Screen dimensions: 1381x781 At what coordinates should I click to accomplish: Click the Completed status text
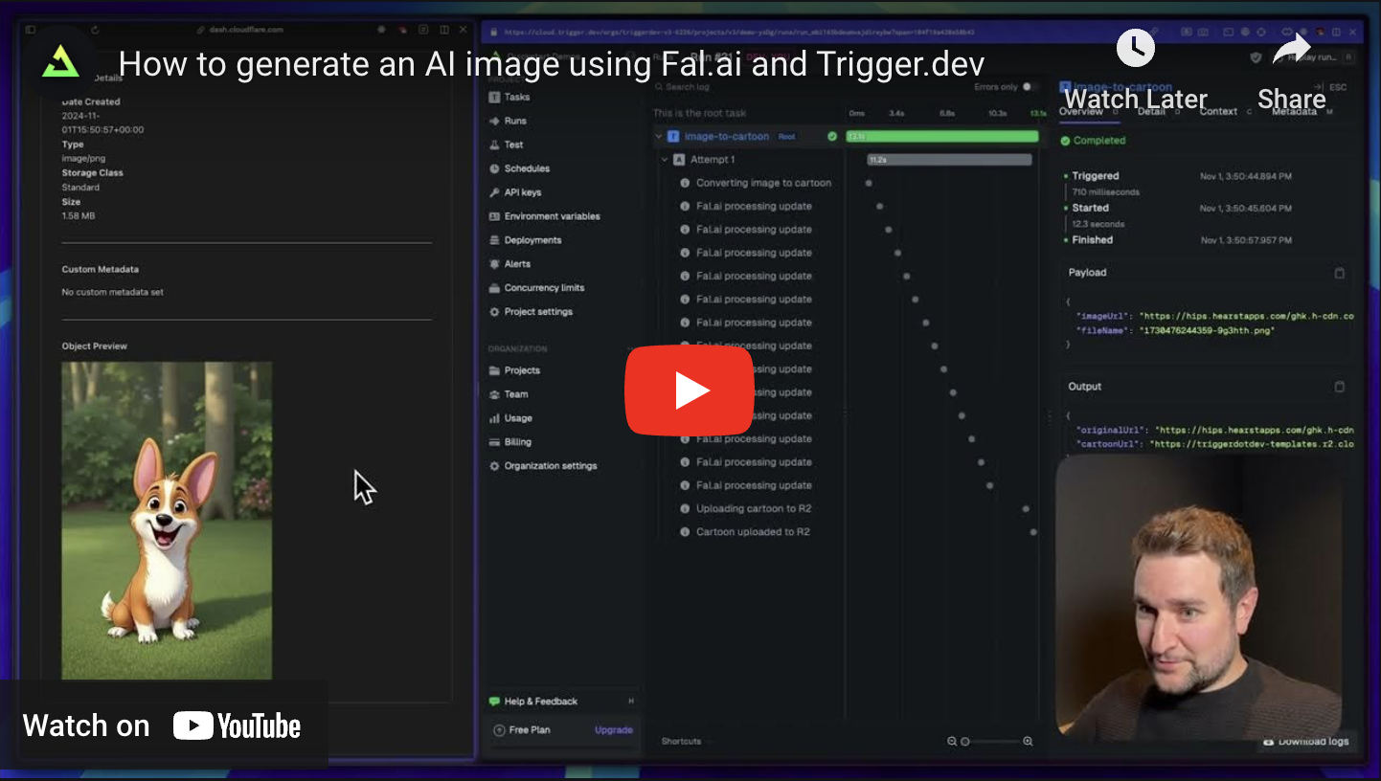[x=1099, y=141]
